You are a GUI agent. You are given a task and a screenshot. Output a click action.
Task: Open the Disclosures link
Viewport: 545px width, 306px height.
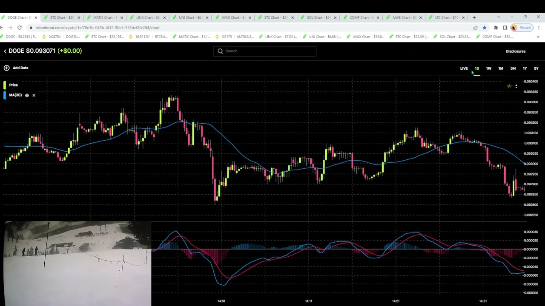(516, 51)
